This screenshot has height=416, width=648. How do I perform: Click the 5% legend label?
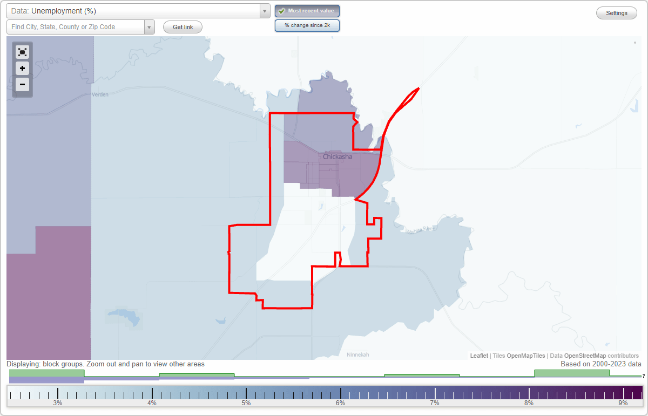246,403
